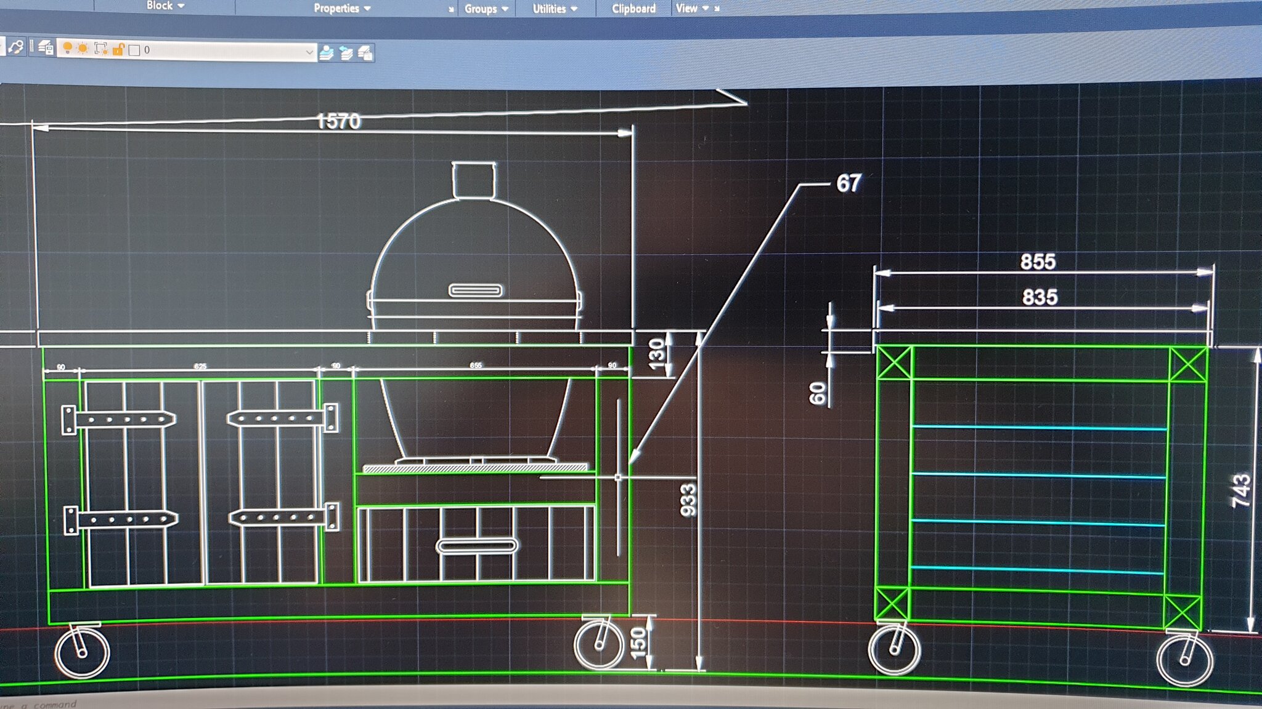
Task: Select the 655 small dimension text
Action: pyautogui.click(x=476, y=365)
